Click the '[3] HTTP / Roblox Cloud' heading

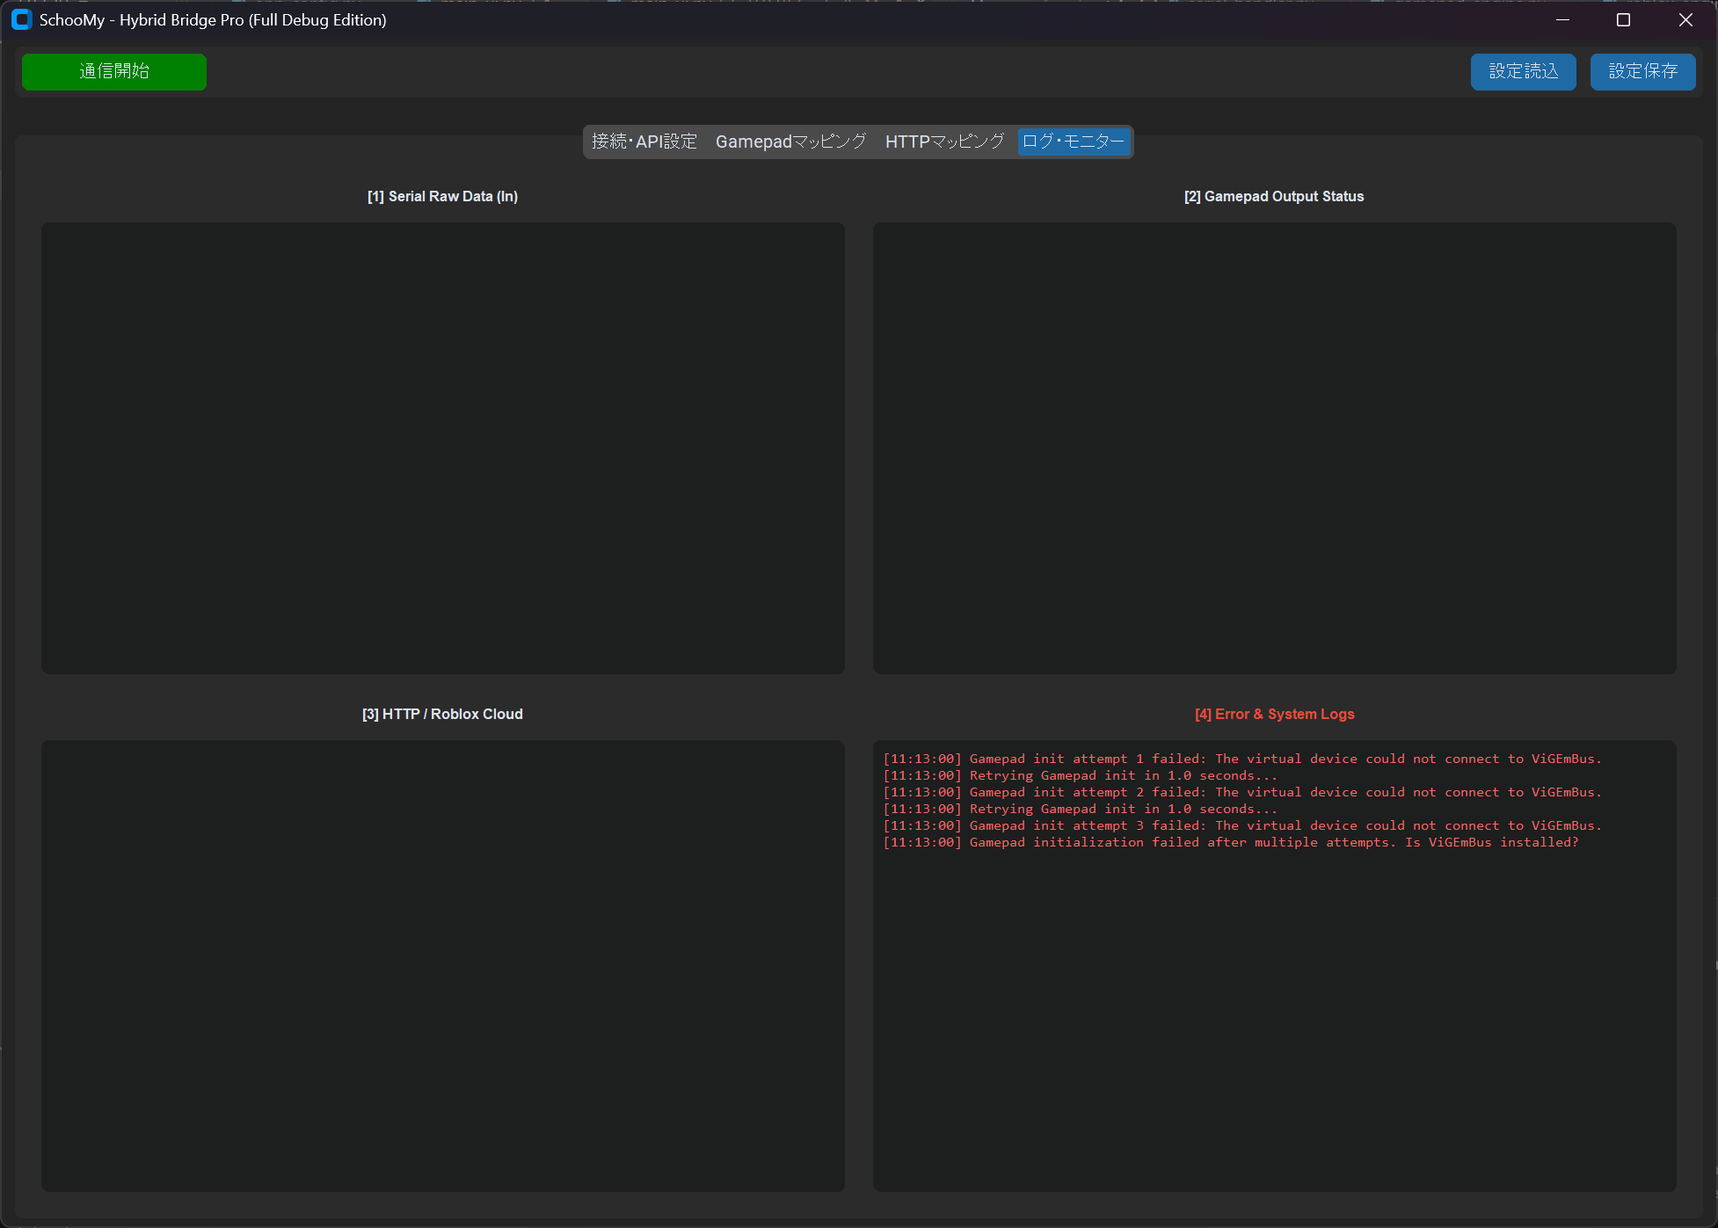442,715
